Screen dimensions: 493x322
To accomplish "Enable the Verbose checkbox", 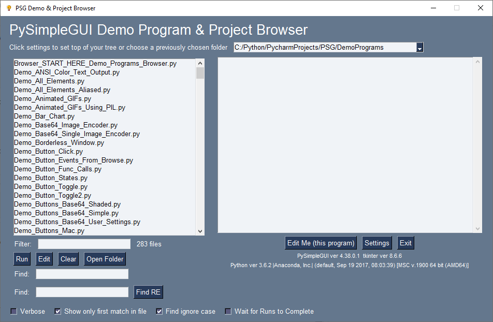I will pyautogui.click(x=13, y=311).
